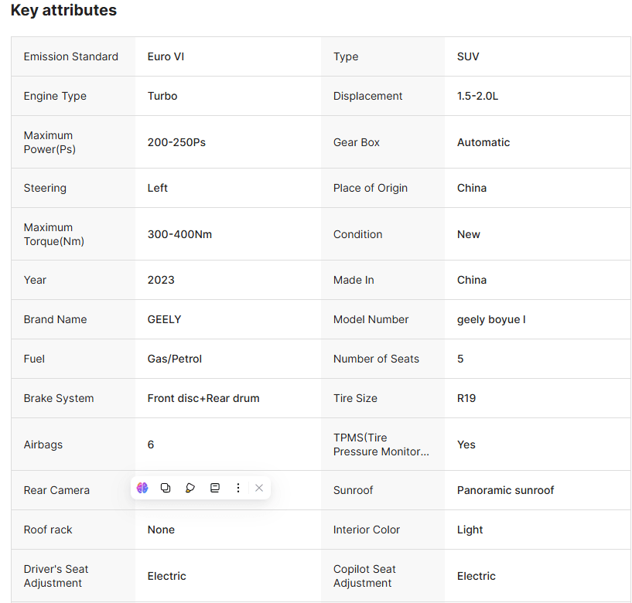Click the 200-250Ps maximum power value

click(x=176, y=142)
